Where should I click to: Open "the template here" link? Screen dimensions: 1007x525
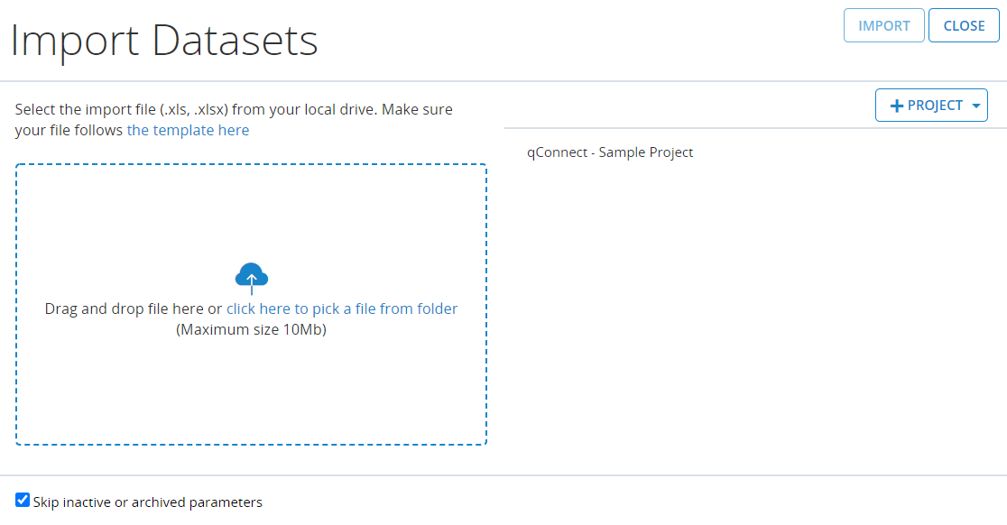(188, 130)
